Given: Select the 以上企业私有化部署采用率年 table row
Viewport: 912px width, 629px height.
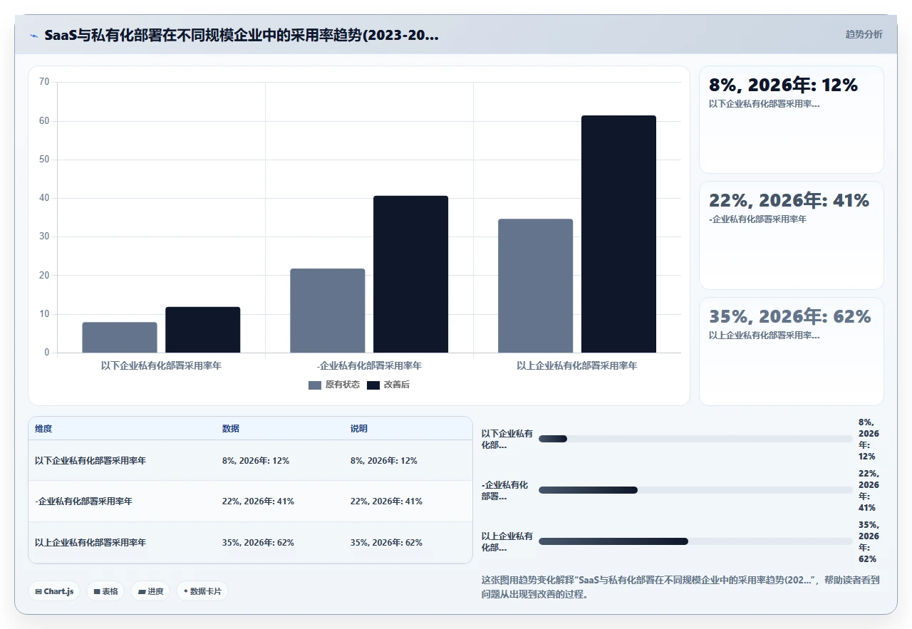Looking at the screenshot, I should 250,543.
